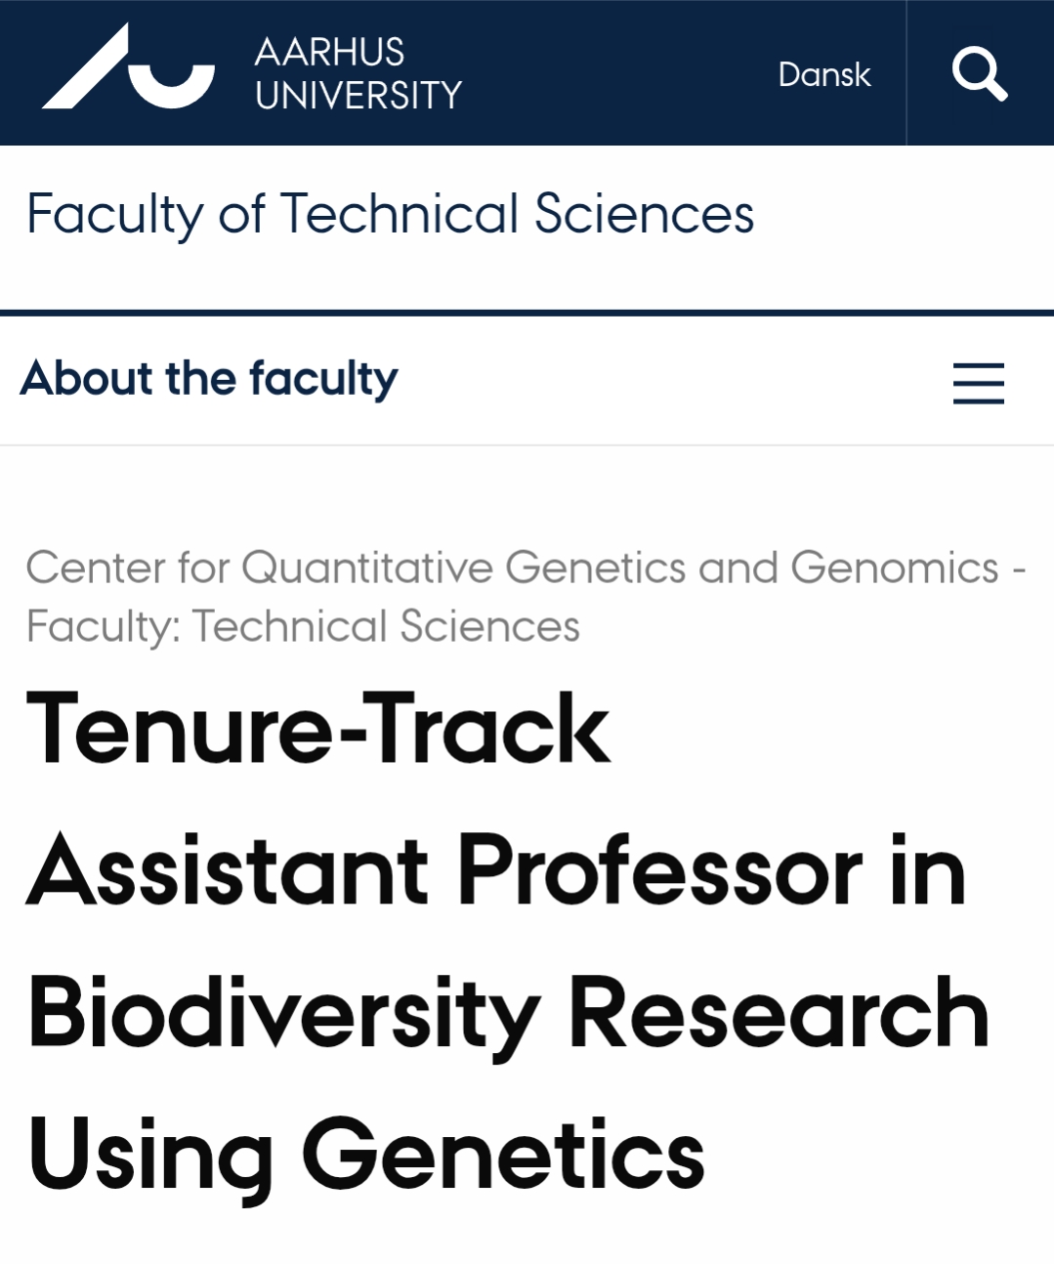Click the word Assistant in the job title

pos(228,870)
